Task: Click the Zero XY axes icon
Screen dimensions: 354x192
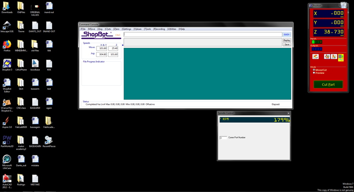Action: click(x=327, y=57)
